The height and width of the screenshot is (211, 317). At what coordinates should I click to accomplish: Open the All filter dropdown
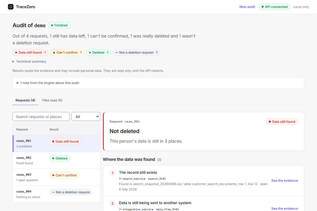pyautogui.click(x=86, y=117)
